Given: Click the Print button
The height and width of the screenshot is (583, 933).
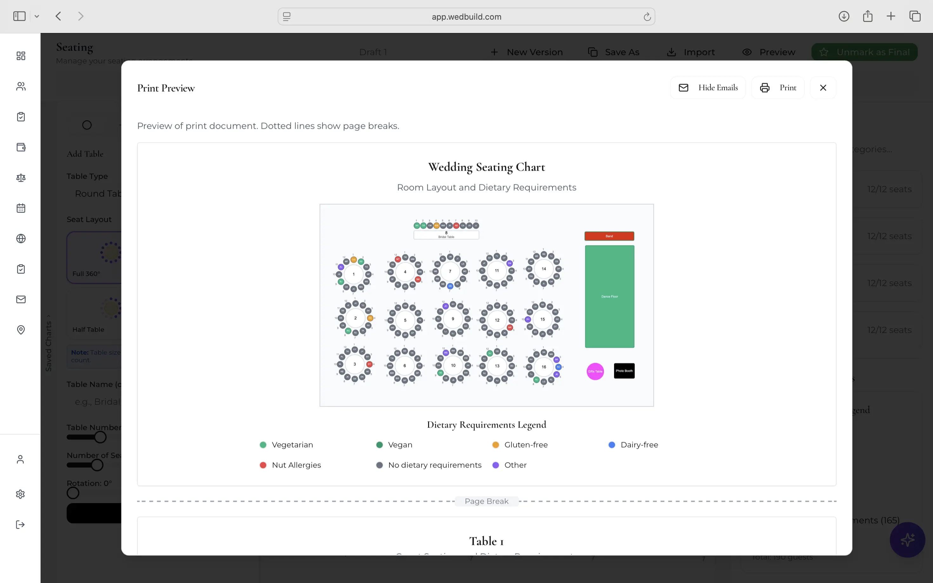Looking at the screenshot, I should [x=777, y=88].
